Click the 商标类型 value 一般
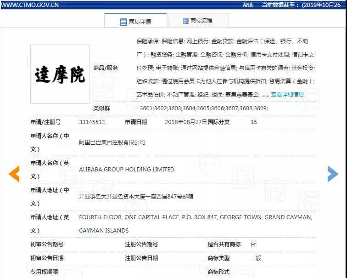This screenshot has width=347, height=278. tap(256, 258)
